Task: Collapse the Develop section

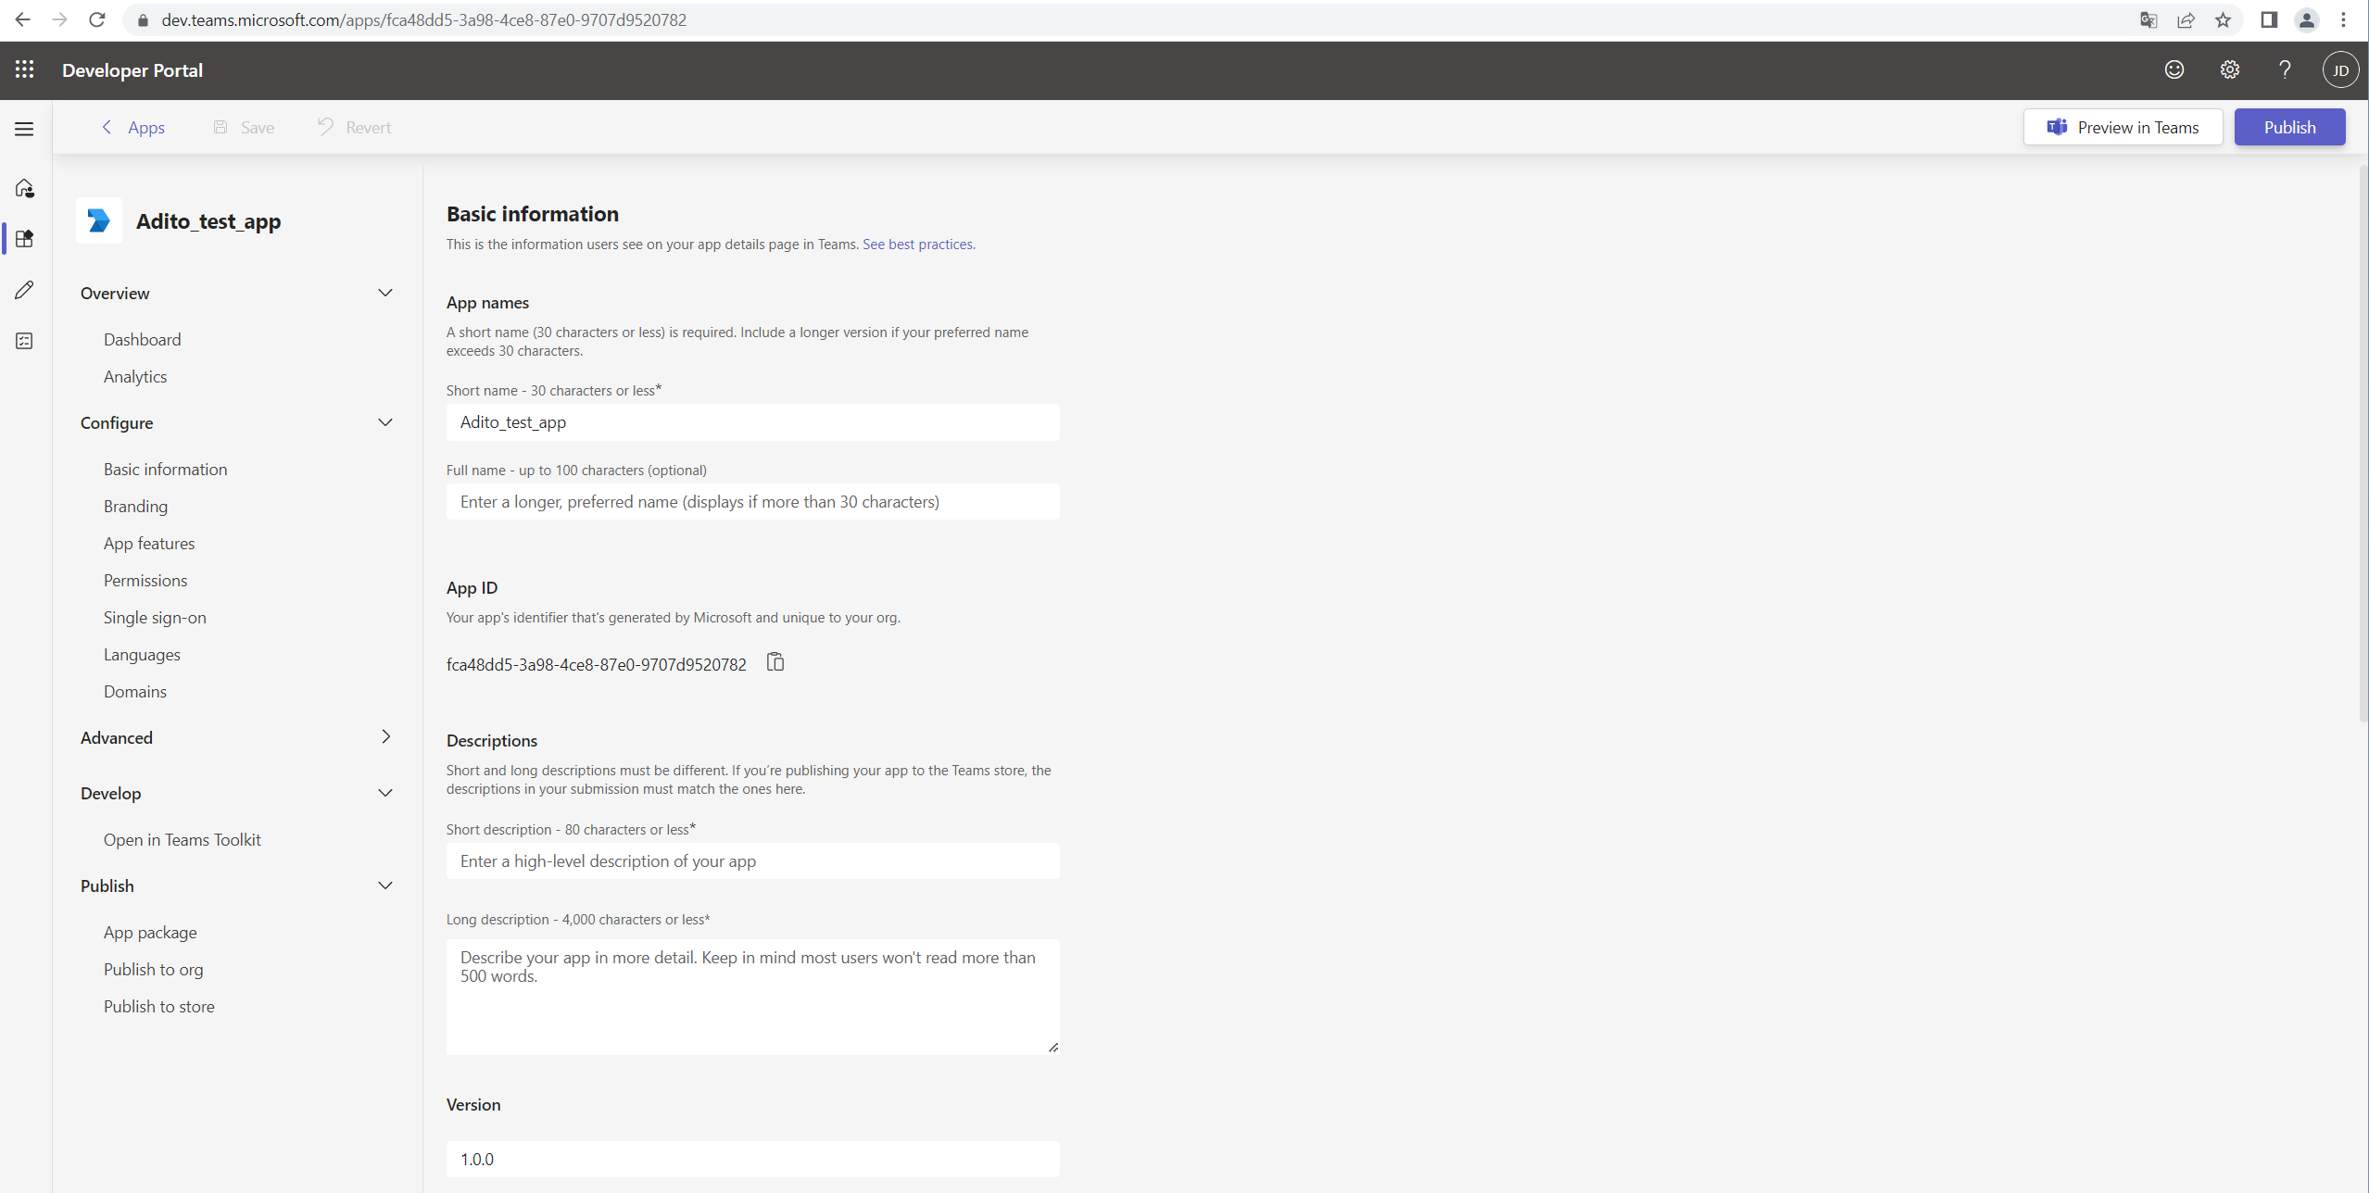Action: click(x=385, y=793)
